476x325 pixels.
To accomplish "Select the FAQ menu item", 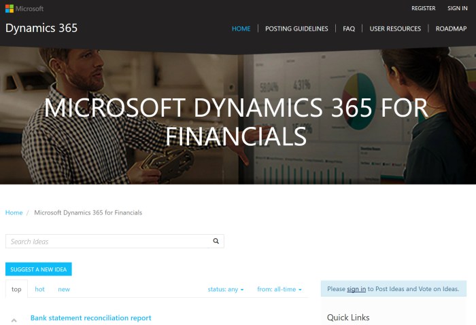I will [x=349, y=28].
